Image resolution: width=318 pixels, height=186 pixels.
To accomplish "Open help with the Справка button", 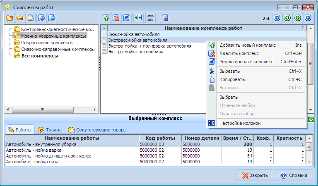I will pos(294,175).
